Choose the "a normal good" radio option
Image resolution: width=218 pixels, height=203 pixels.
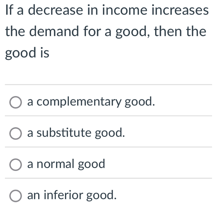coord(15,165)
